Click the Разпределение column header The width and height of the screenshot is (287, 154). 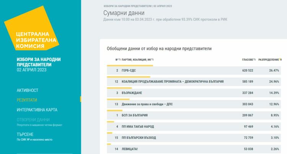coord(269,59)
